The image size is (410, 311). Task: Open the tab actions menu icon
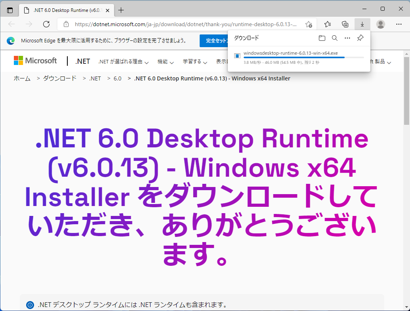coord(10,10)
